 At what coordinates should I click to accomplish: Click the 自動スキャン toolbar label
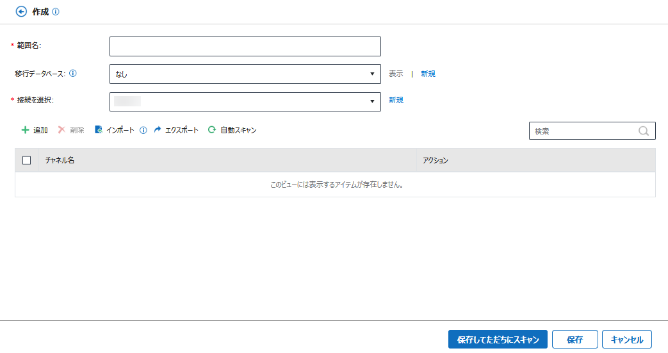pyautogui.click(x=238, y=130)
